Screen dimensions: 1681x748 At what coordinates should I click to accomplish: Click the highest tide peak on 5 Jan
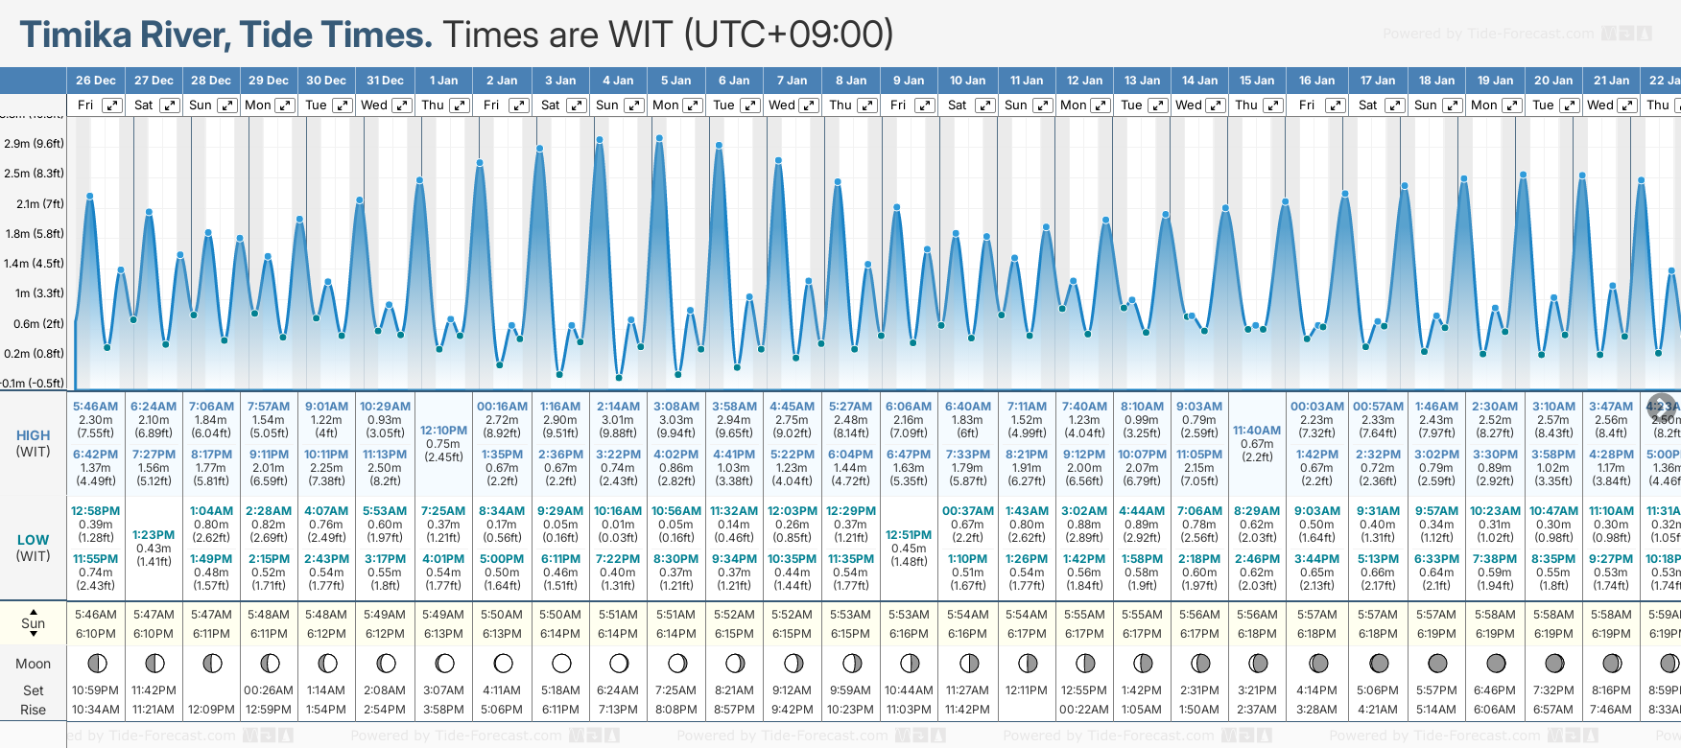659,138
